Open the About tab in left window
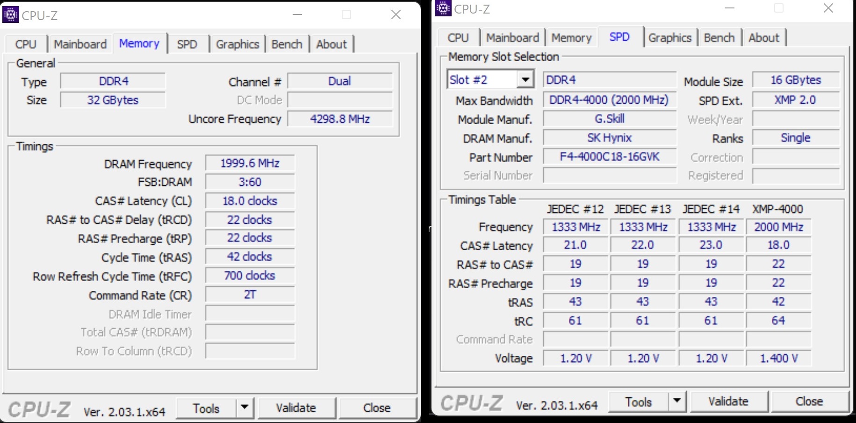 point(331,44)
